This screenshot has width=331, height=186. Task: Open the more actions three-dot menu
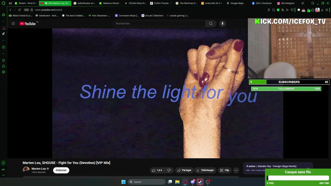tap(236, 170)
